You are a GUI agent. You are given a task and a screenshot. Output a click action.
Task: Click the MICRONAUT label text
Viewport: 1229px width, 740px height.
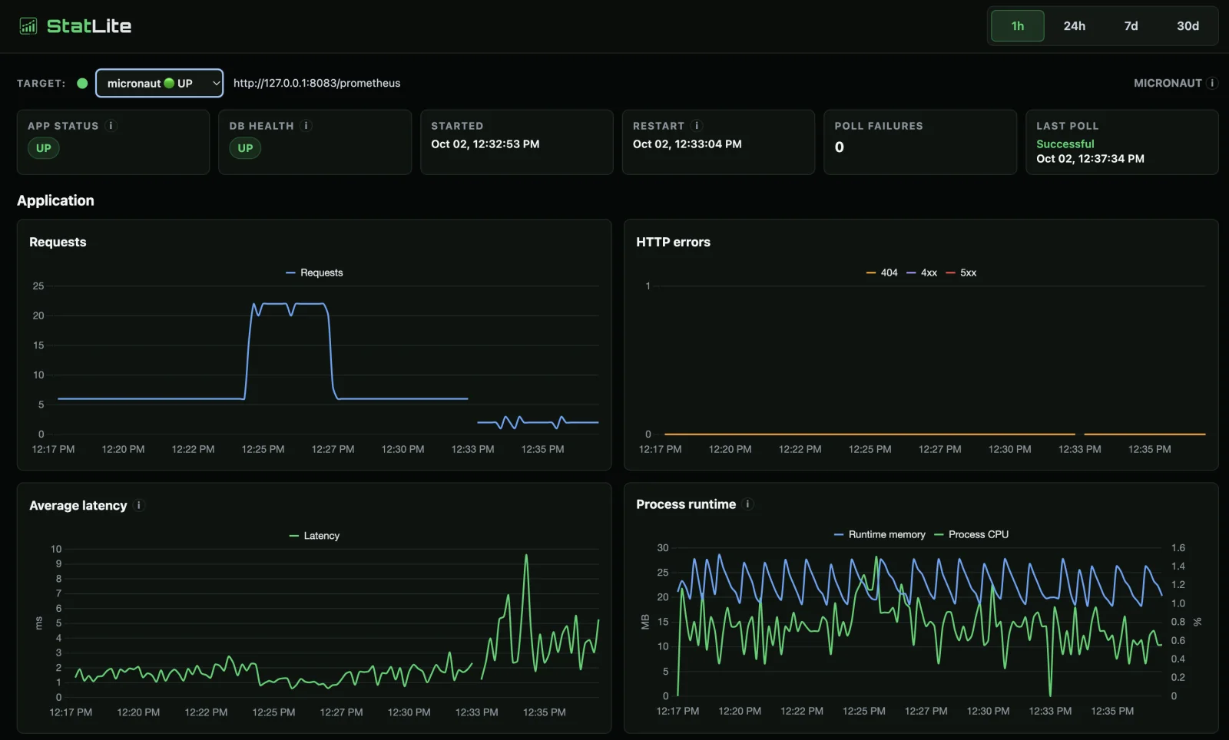[x=1168, y=83]
